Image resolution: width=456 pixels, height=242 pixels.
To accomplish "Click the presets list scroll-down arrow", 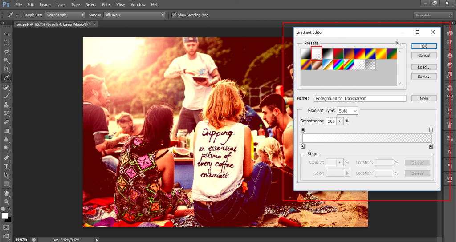I will (x=400, y=83).
